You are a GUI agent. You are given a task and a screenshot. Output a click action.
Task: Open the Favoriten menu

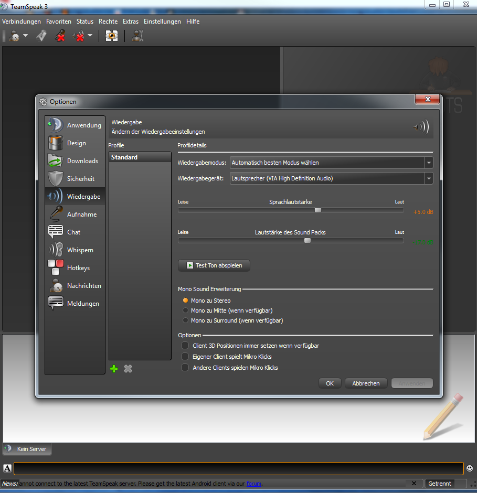pyautogui.click(x=58, y=22)
